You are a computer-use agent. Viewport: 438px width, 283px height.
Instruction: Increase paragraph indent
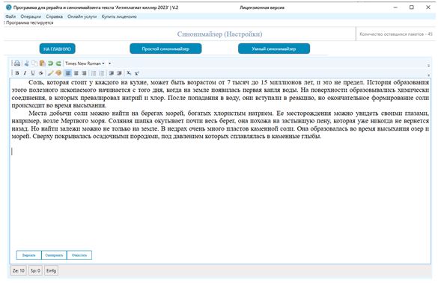(119, 73)
